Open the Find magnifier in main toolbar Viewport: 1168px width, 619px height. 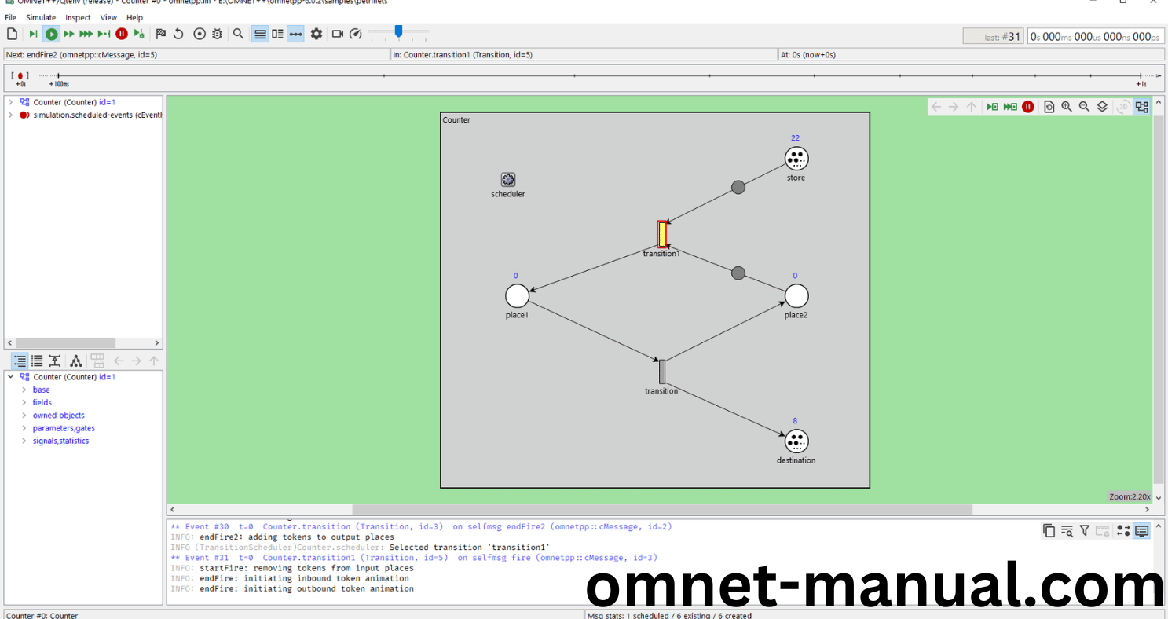coord(238,34)
